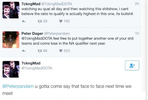148x100 pixels.
Task: Like Peter Dager's tweet with 353 likes
Action: 61,51
